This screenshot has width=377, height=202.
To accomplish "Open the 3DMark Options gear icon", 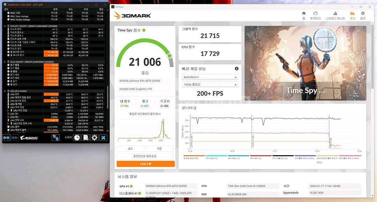I will click(x=363, y=15).
